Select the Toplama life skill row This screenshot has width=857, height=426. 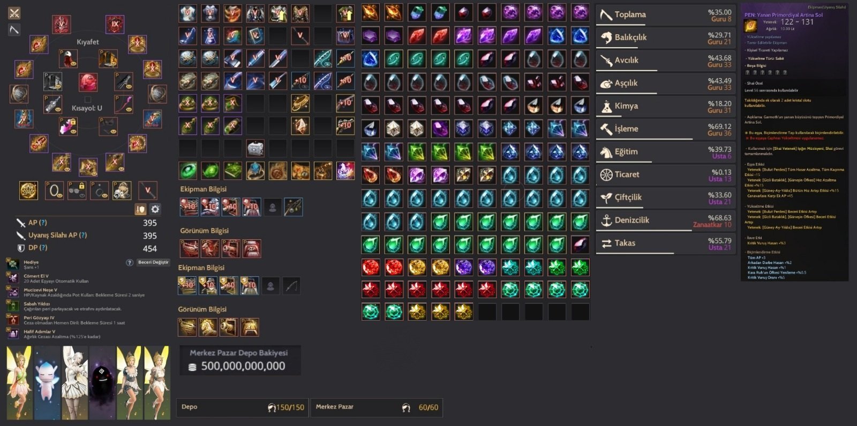[665, 15]
